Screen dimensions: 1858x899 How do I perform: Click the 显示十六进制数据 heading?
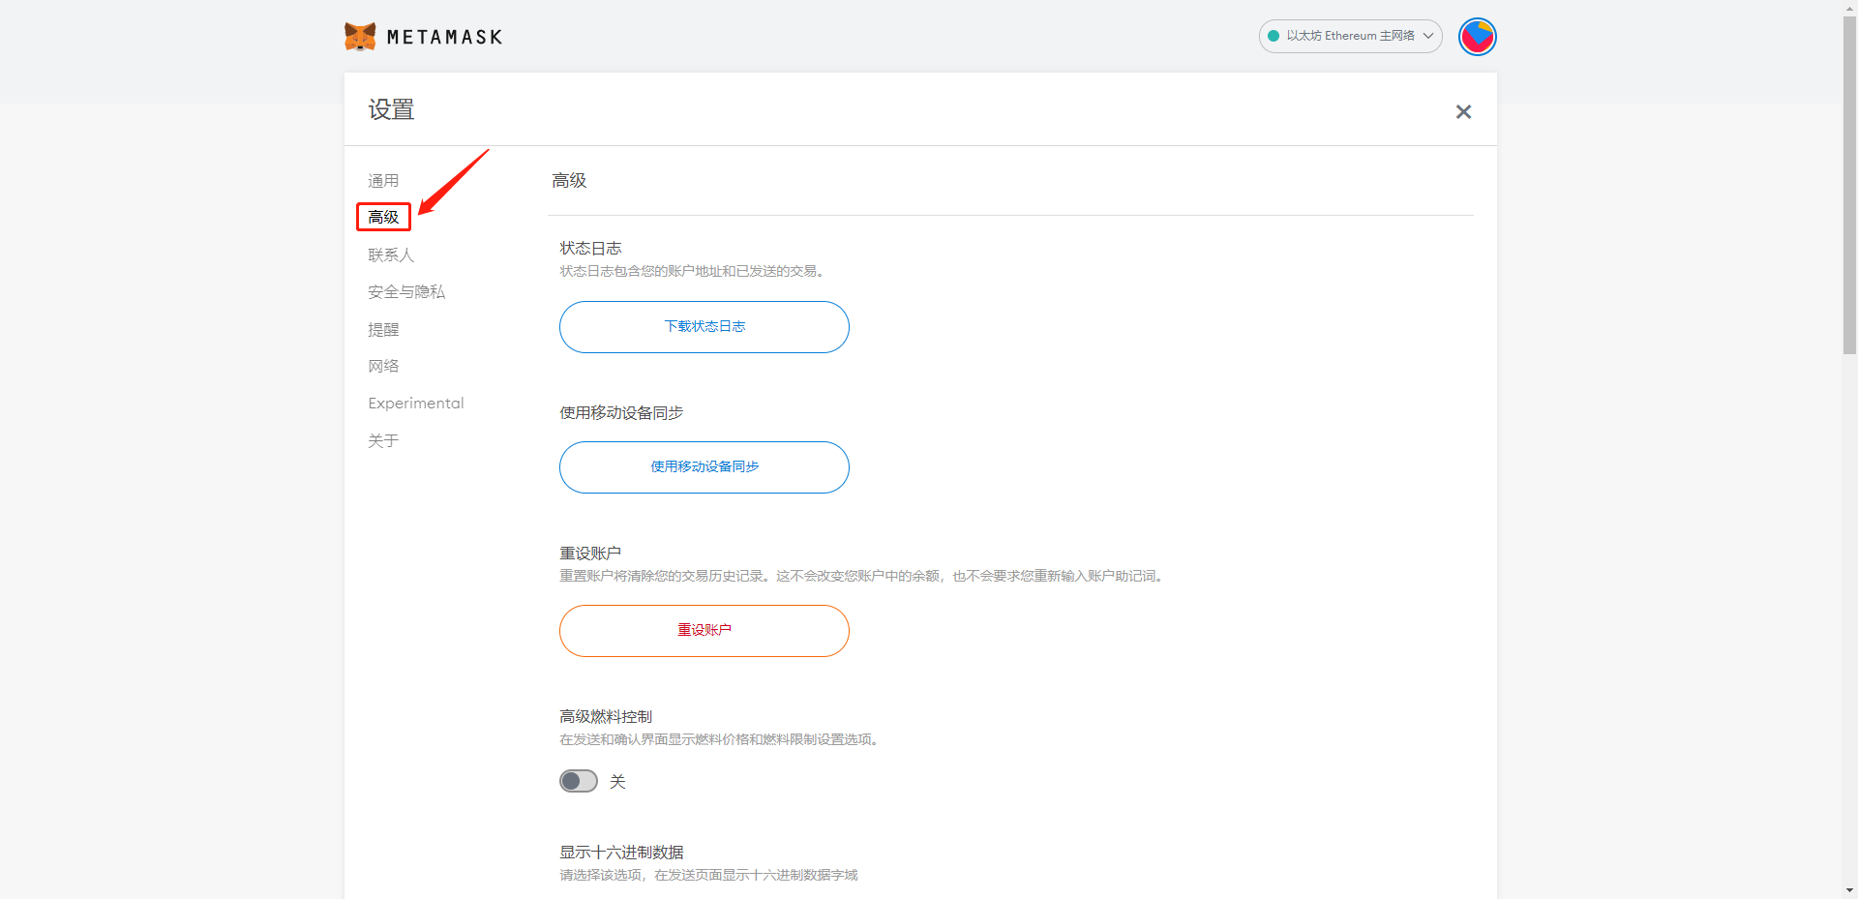pyautogui.click(x=621, y=853)
